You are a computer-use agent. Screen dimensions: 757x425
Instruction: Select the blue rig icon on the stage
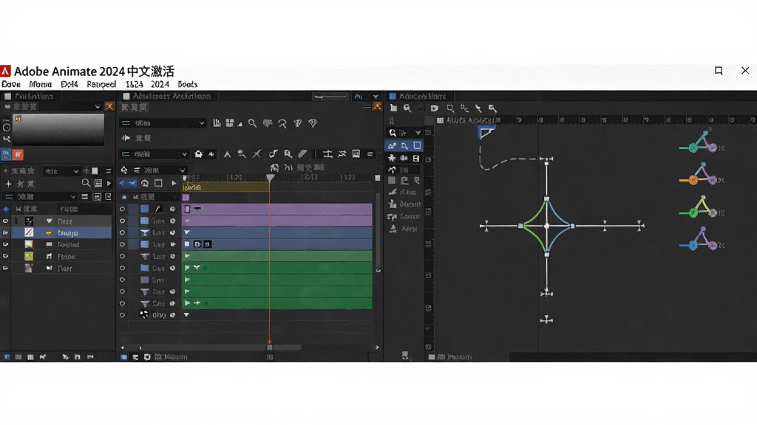pos(699,240)
